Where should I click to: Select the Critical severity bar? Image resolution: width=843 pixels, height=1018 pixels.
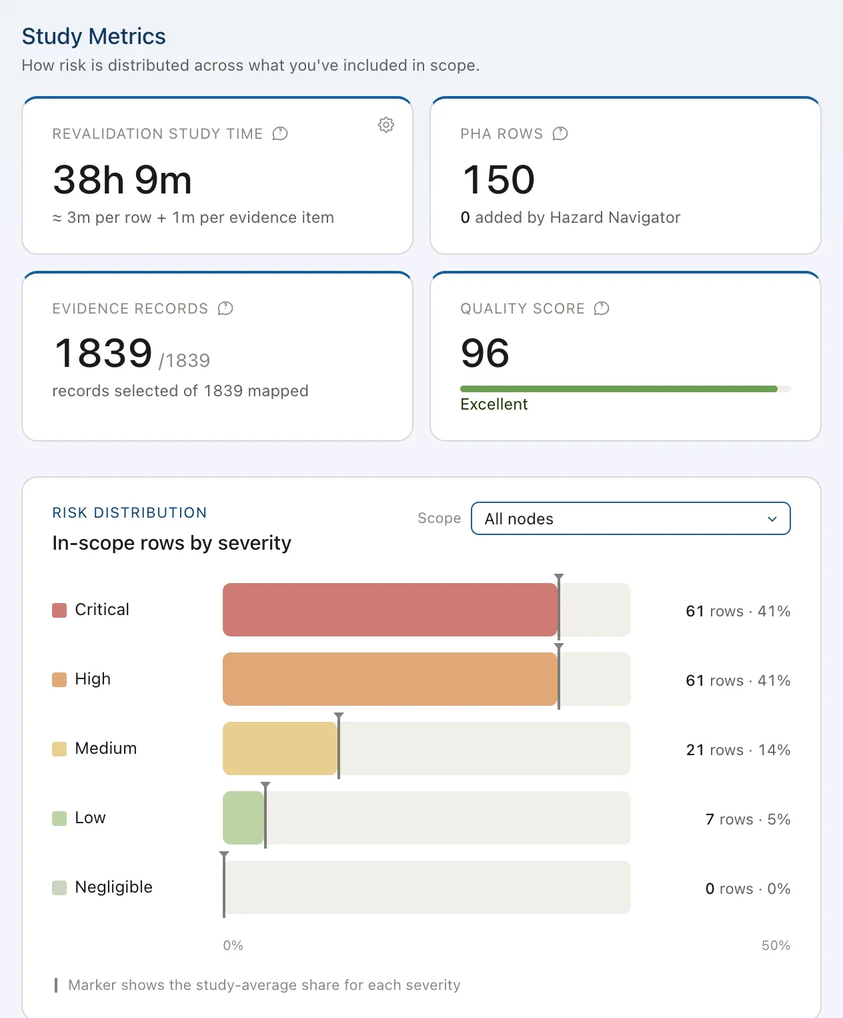[x=390, y=610]
